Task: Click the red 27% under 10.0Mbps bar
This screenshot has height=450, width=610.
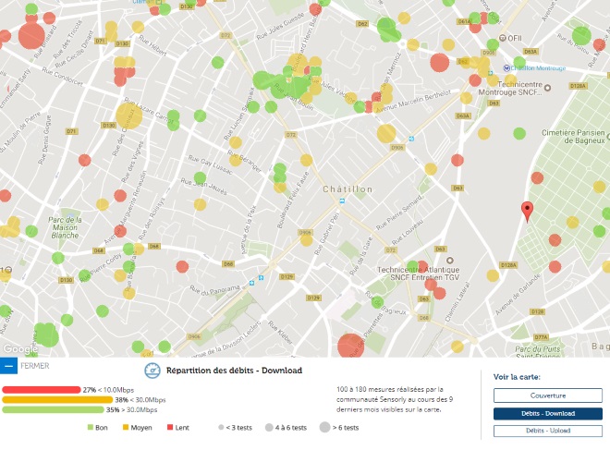Action: point(42,390)
